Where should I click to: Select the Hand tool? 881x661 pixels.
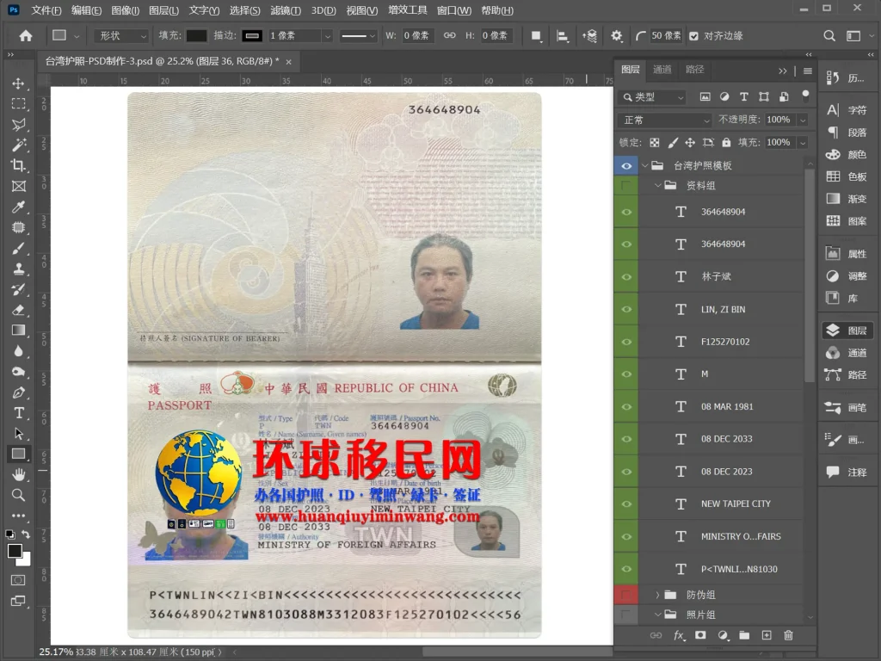point(19,475)
